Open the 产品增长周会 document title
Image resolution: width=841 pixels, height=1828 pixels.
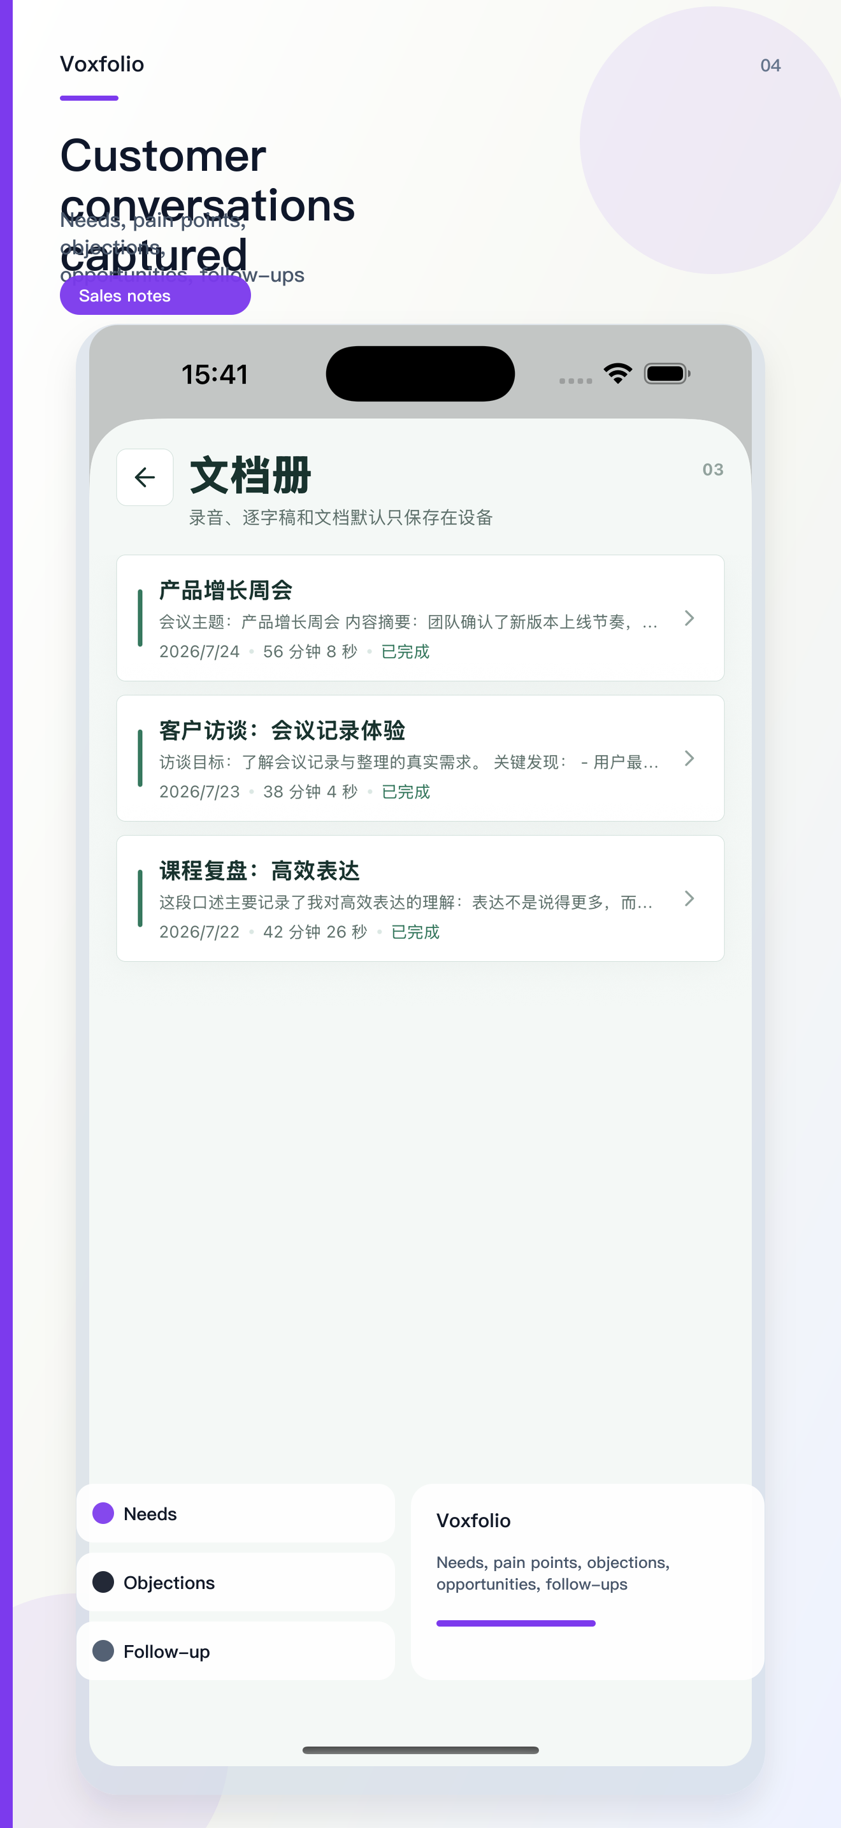(x=226, y=590)
